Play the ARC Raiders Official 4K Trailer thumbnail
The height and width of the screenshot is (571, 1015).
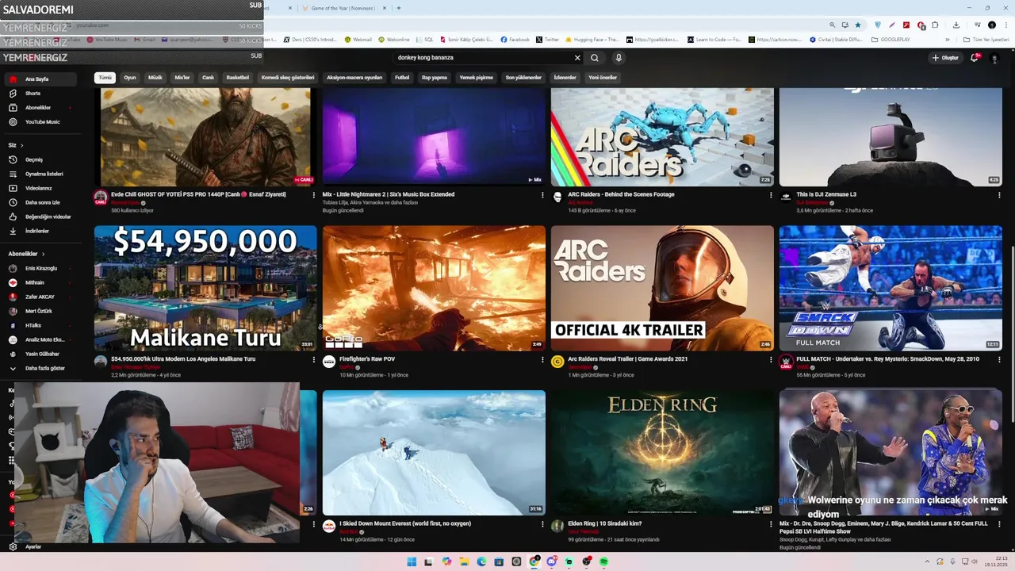662,288
